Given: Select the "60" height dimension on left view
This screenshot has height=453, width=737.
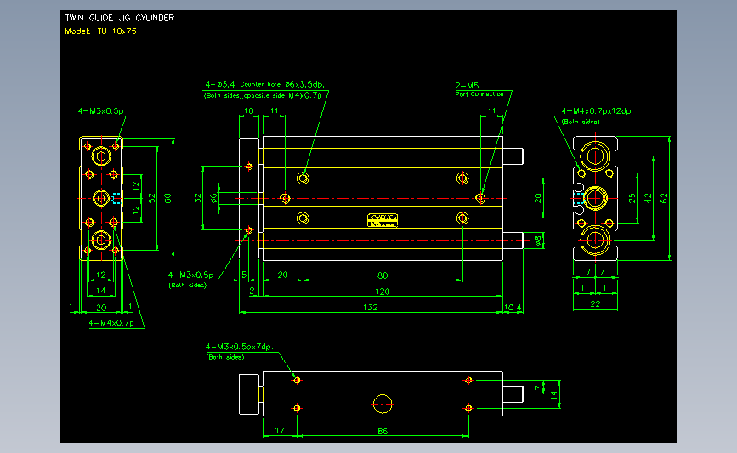Looking at the screenshot, I should (167, 198).
